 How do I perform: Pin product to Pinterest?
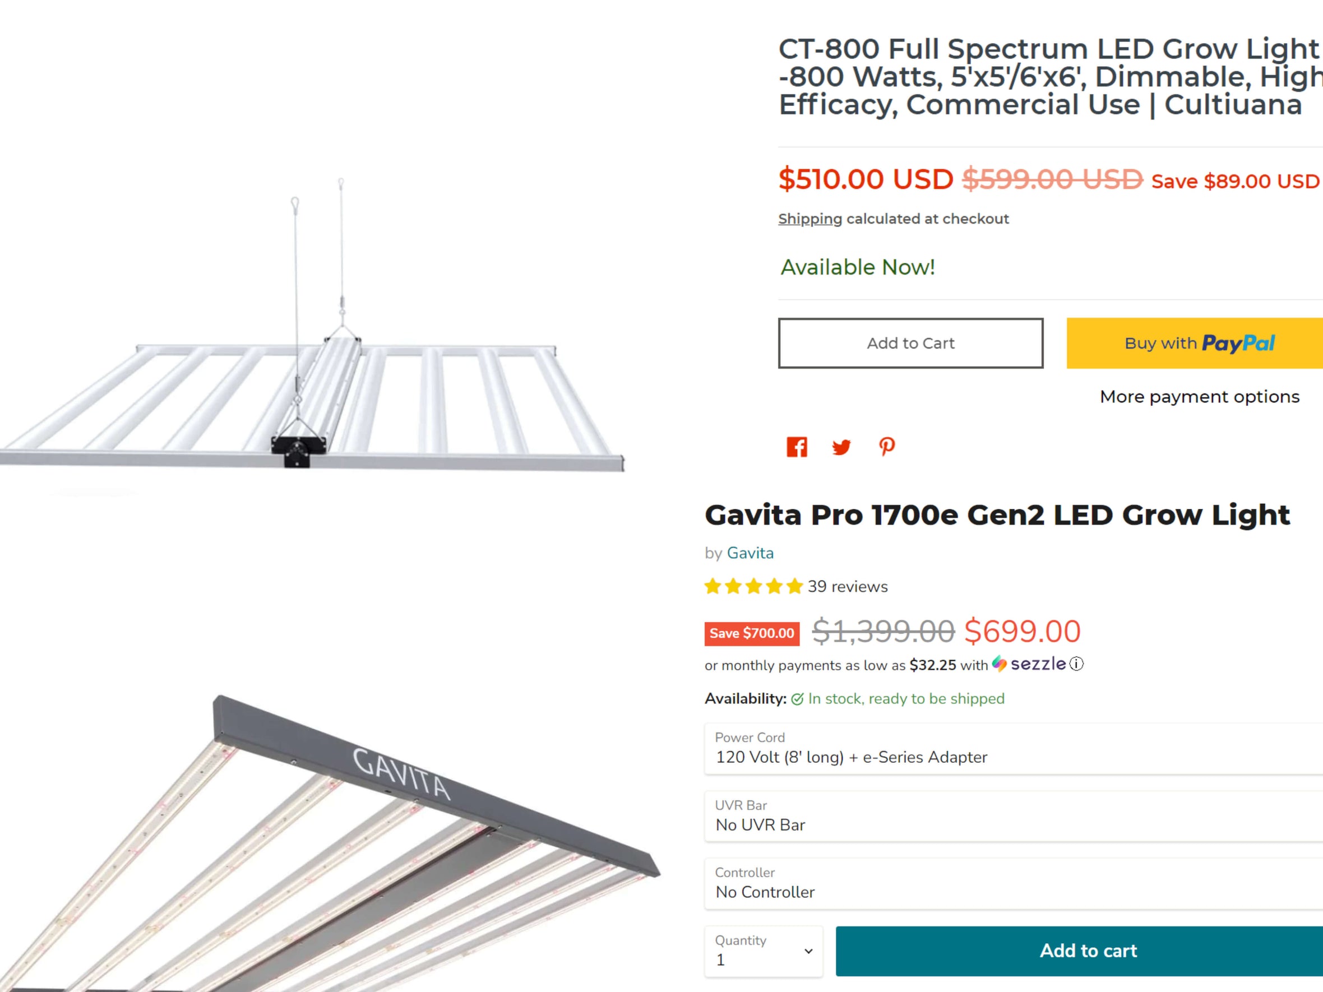click(887, 447)
